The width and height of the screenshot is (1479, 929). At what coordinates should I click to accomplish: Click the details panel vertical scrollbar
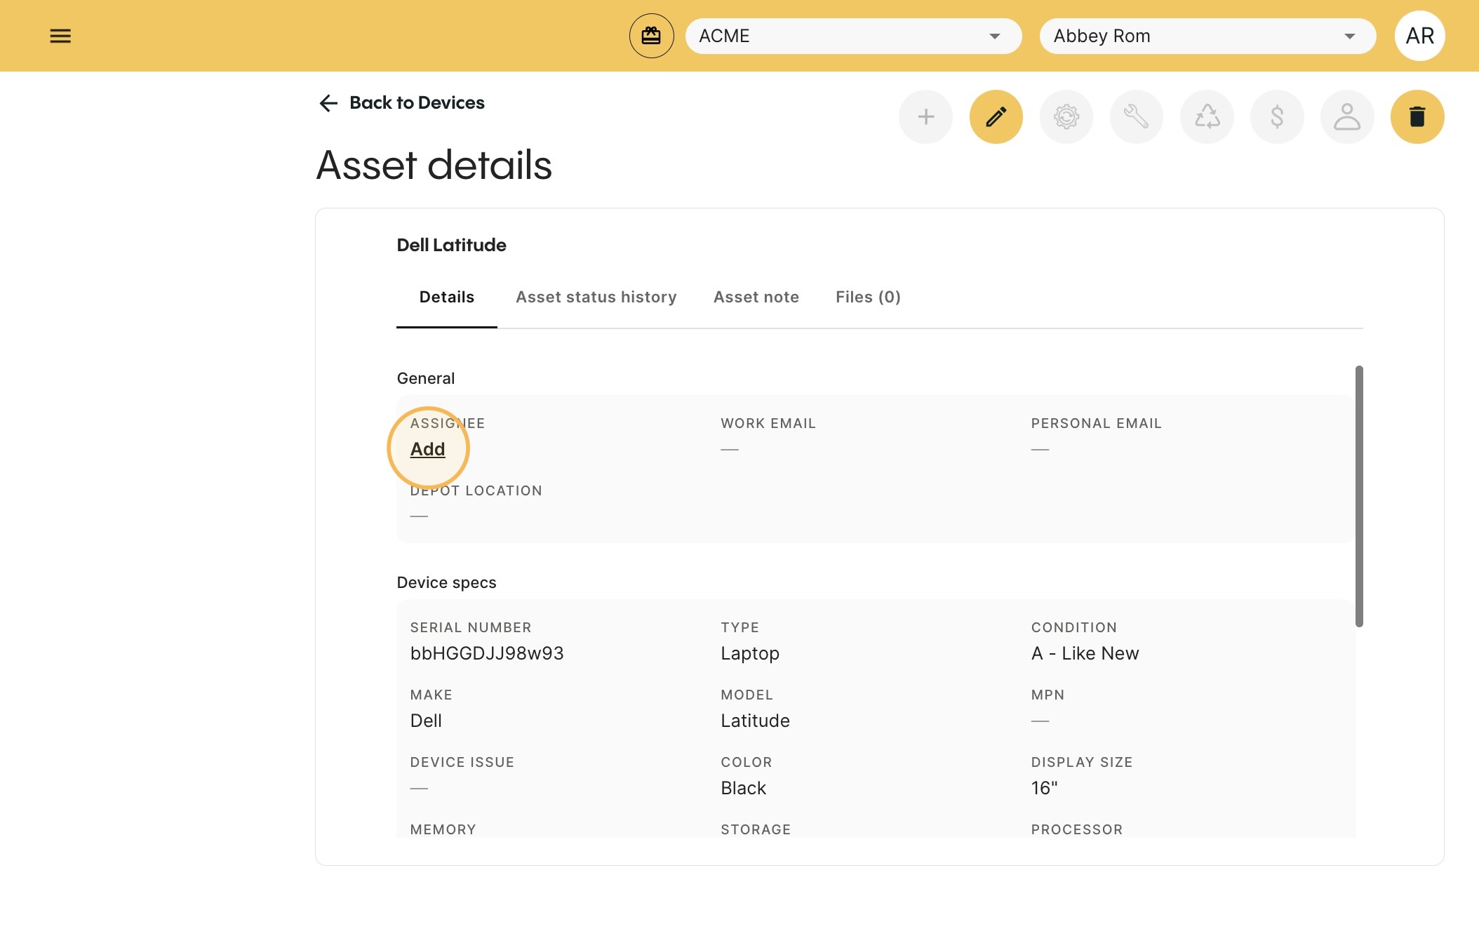(1359, 496)
